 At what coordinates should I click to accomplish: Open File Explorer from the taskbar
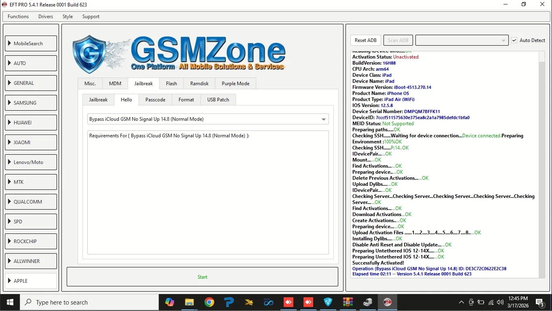(189, 302)
